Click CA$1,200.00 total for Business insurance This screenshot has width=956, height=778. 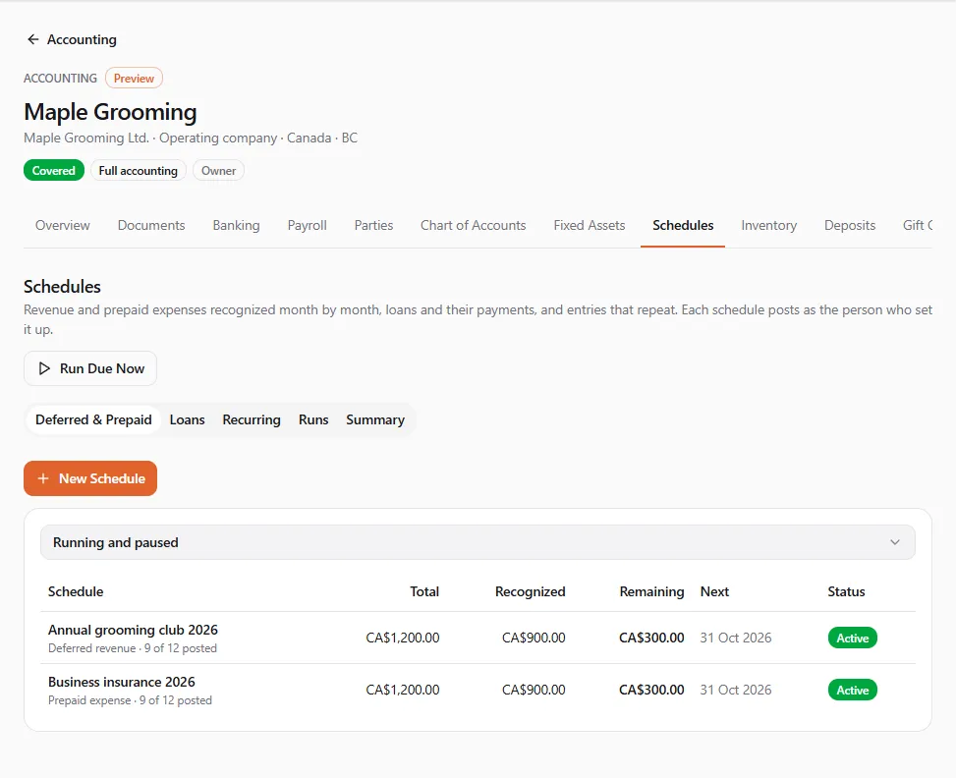pos(403,691)
